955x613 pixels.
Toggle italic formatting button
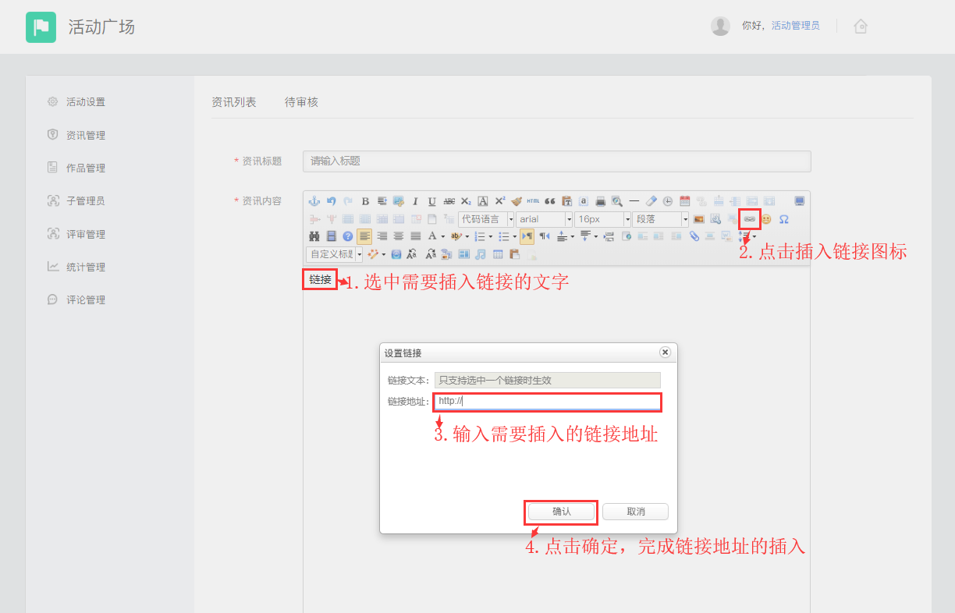[x=415, y=201]
